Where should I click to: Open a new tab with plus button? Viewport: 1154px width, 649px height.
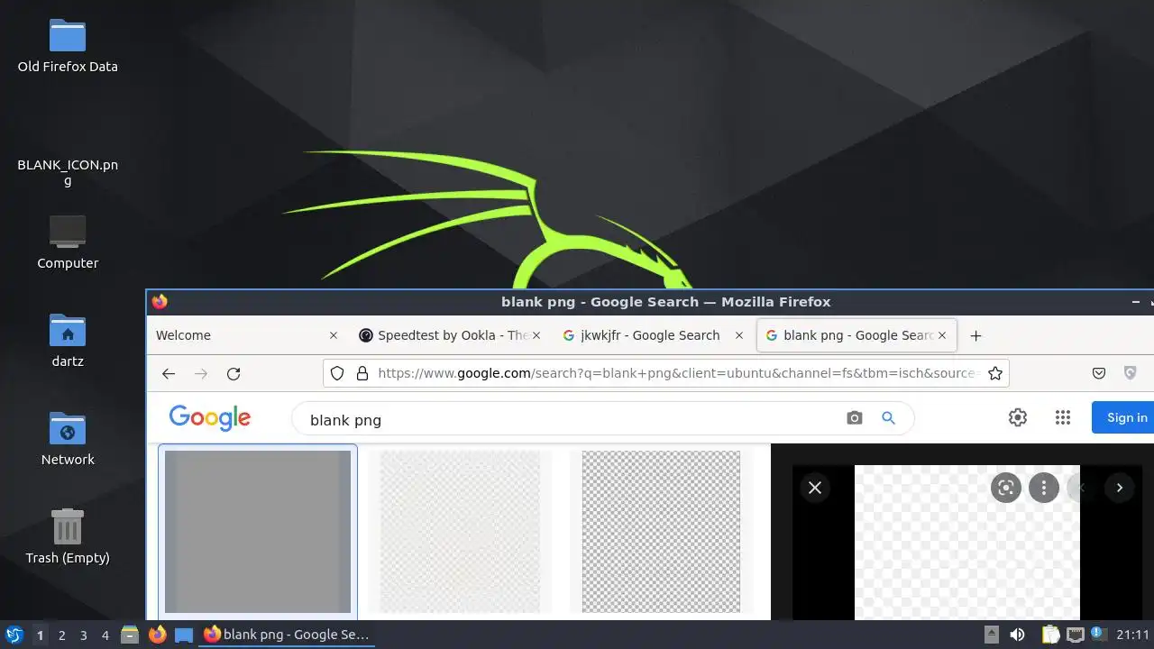tap(975, 335)
